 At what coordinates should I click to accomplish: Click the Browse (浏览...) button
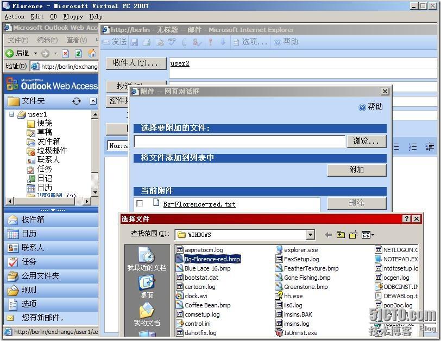(366, 141)
